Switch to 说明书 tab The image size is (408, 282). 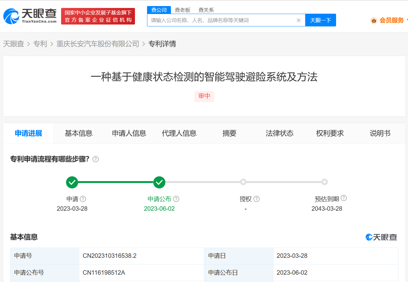point(380,133)
